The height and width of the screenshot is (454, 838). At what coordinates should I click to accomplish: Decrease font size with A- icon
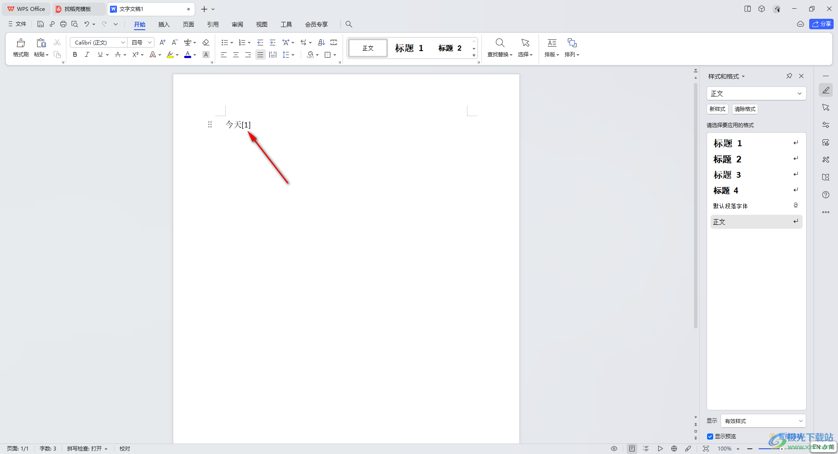tap(175, 42)
